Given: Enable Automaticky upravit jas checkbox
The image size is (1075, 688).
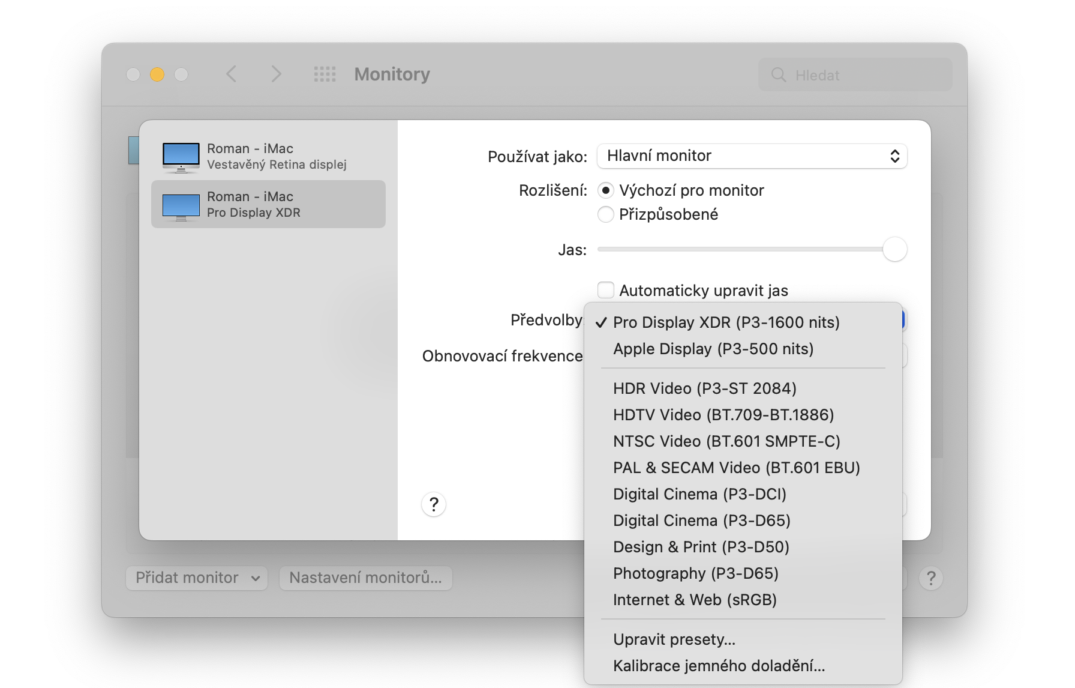Looking at the screenshot, I should click(606, 291).
